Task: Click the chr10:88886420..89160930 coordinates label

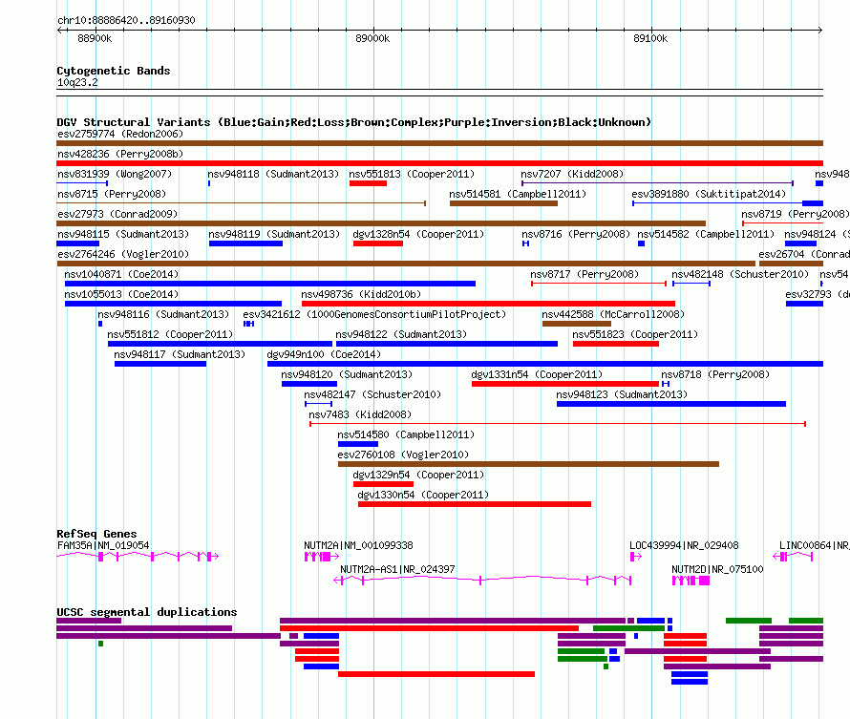Action: (126, 20)
